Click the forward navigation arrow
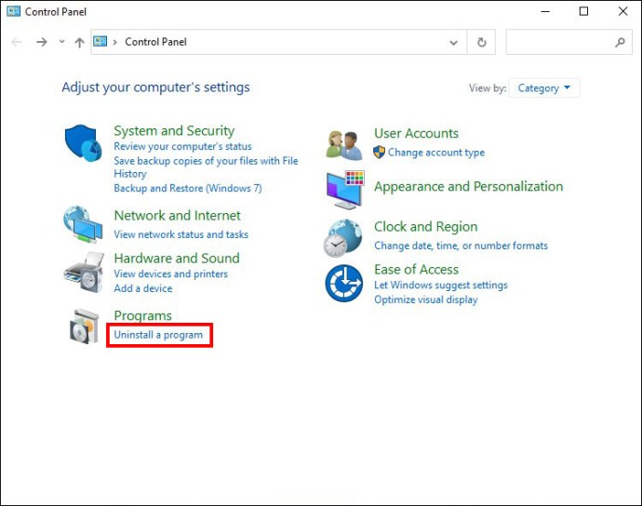Viewport: 642px width, 506px height. (x=41, y=42)
